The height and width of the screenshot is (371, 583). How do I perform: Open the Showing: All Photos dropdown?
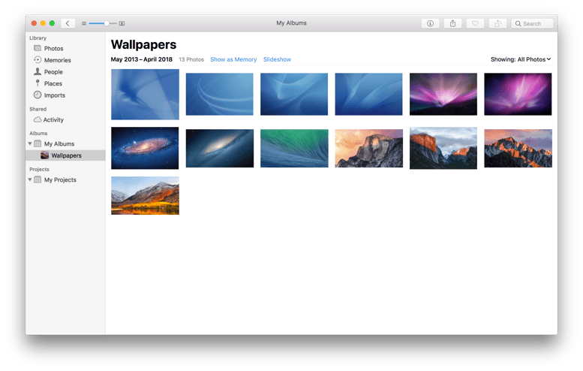point(521,59)
